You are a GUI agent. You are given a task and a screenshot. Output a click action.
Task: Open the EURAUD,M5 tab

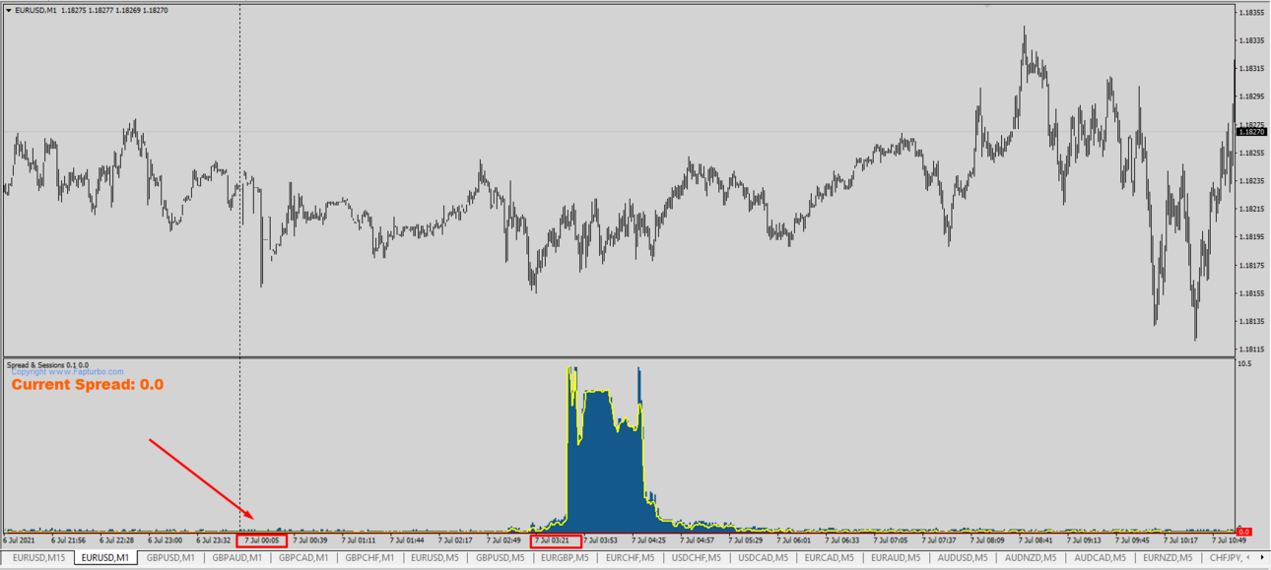pyautogui.click(x=897, y=558)
